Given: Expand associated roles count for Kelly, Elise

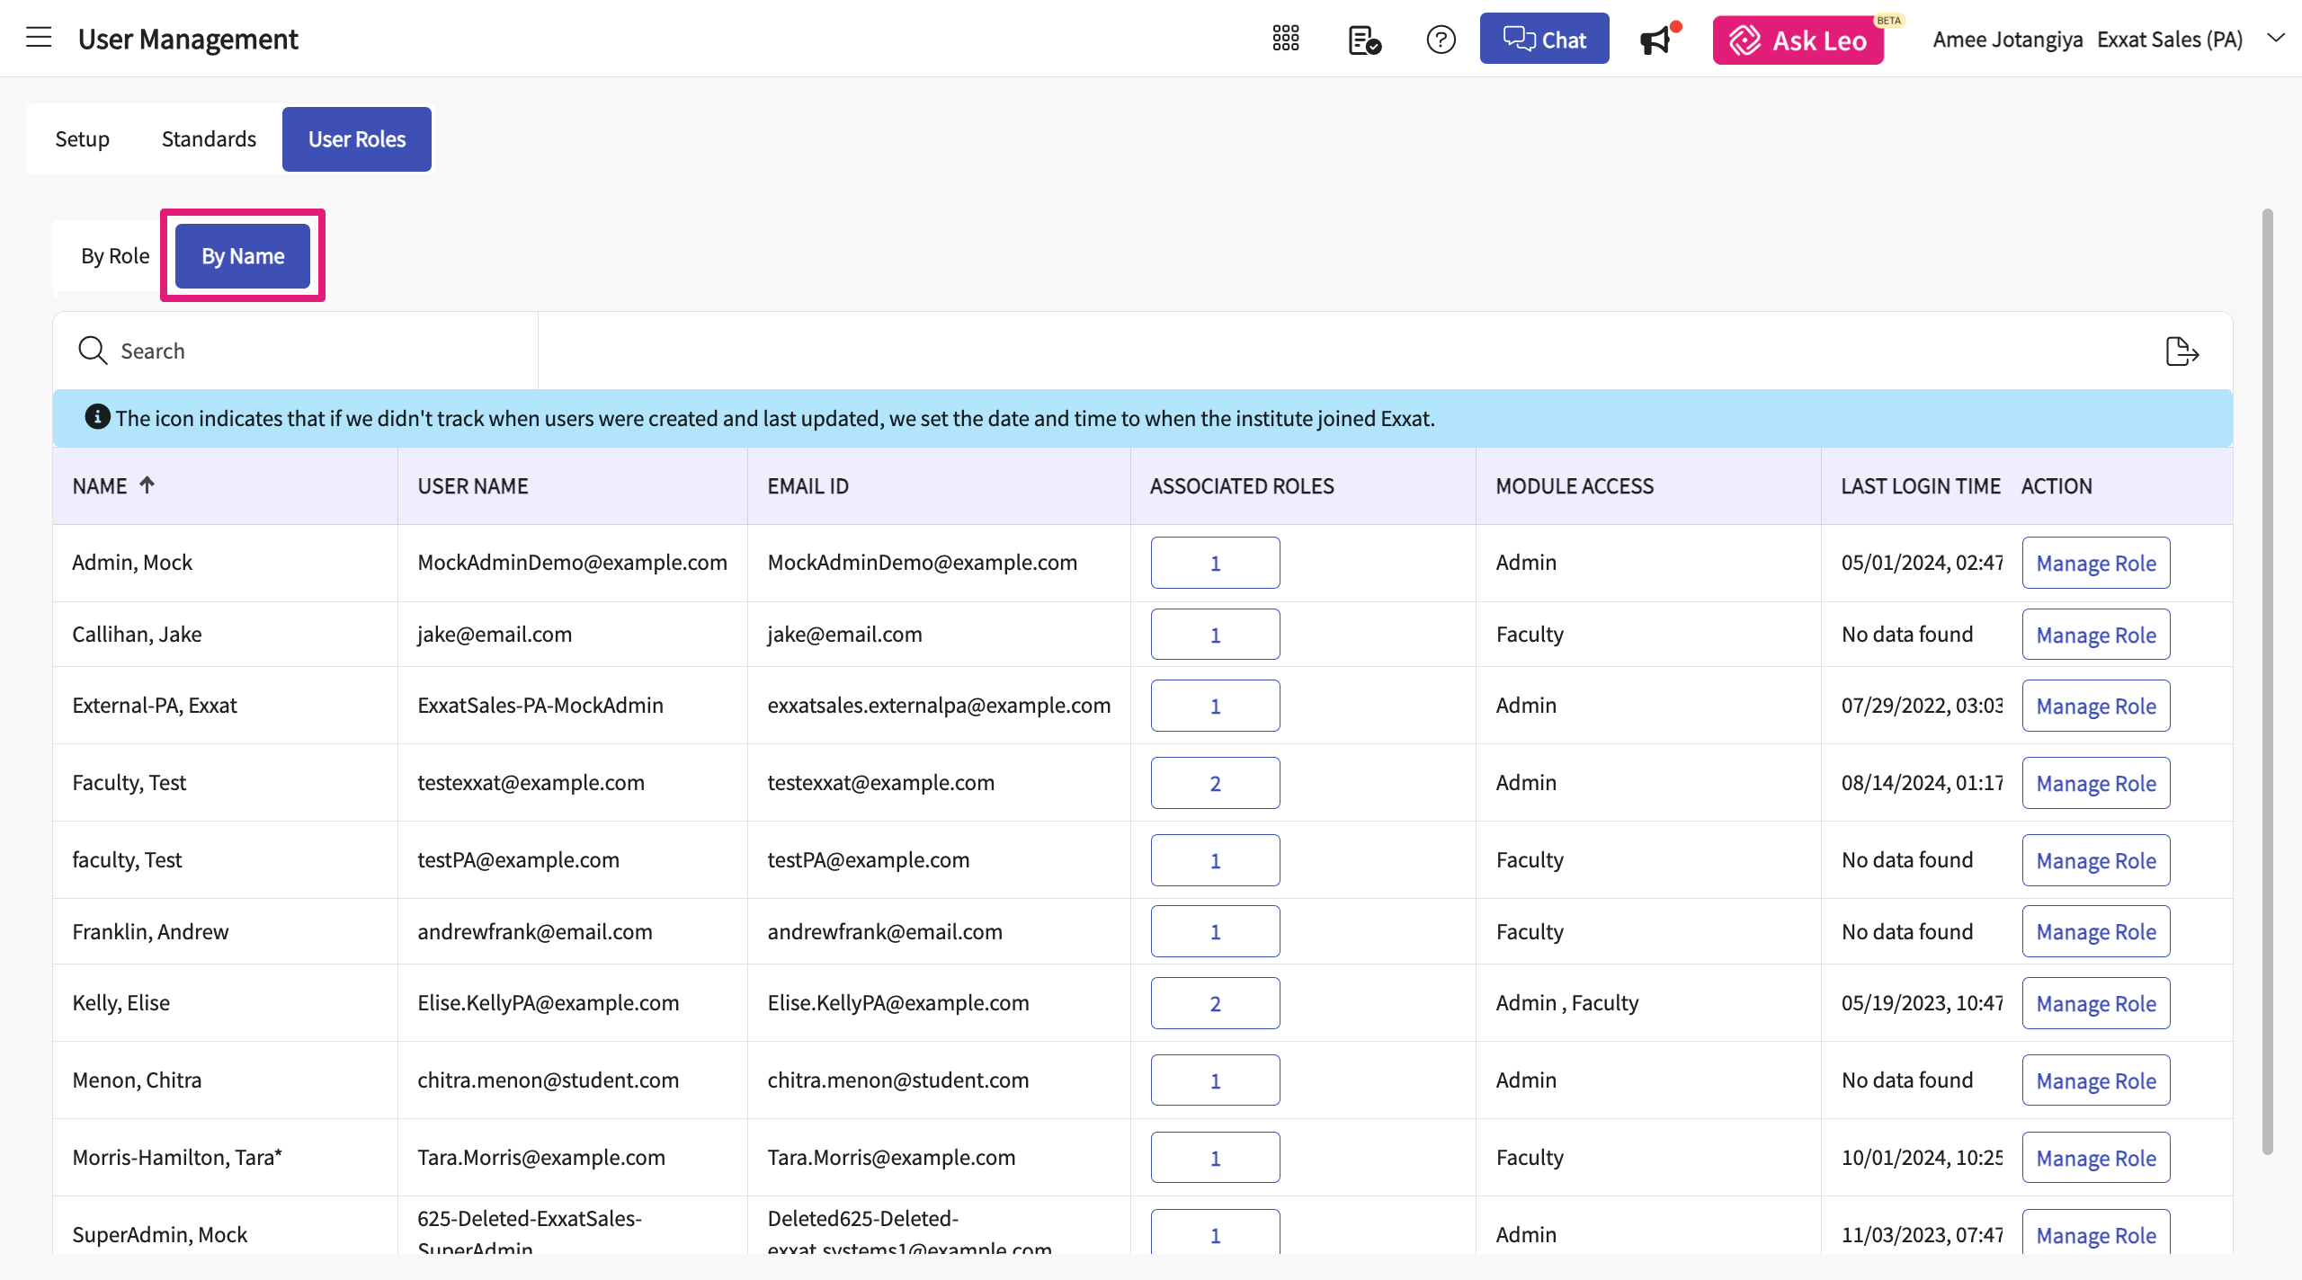Looking at the screenshot, I should pyautogui.click(x=1215, y=1003).
